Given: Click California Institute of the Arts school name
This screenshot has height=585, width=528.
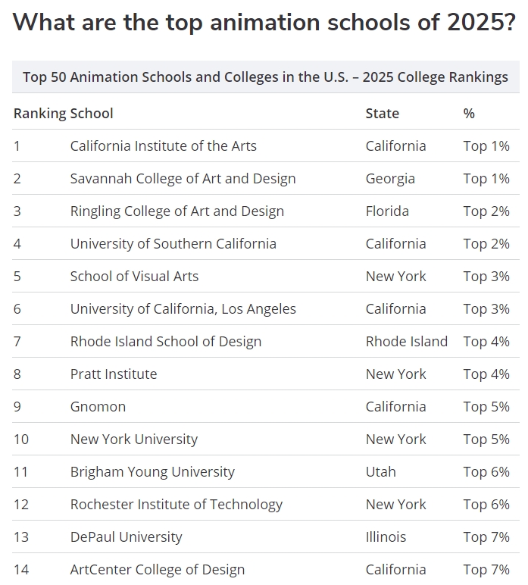Looking at the screenshot, I should click(164, 146).
